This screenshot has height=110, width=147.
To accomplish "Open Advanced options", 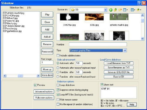I will coord(44,91).
